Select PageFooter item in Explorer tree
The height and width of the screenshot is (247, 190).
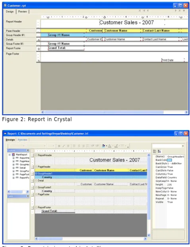point(24,175)
